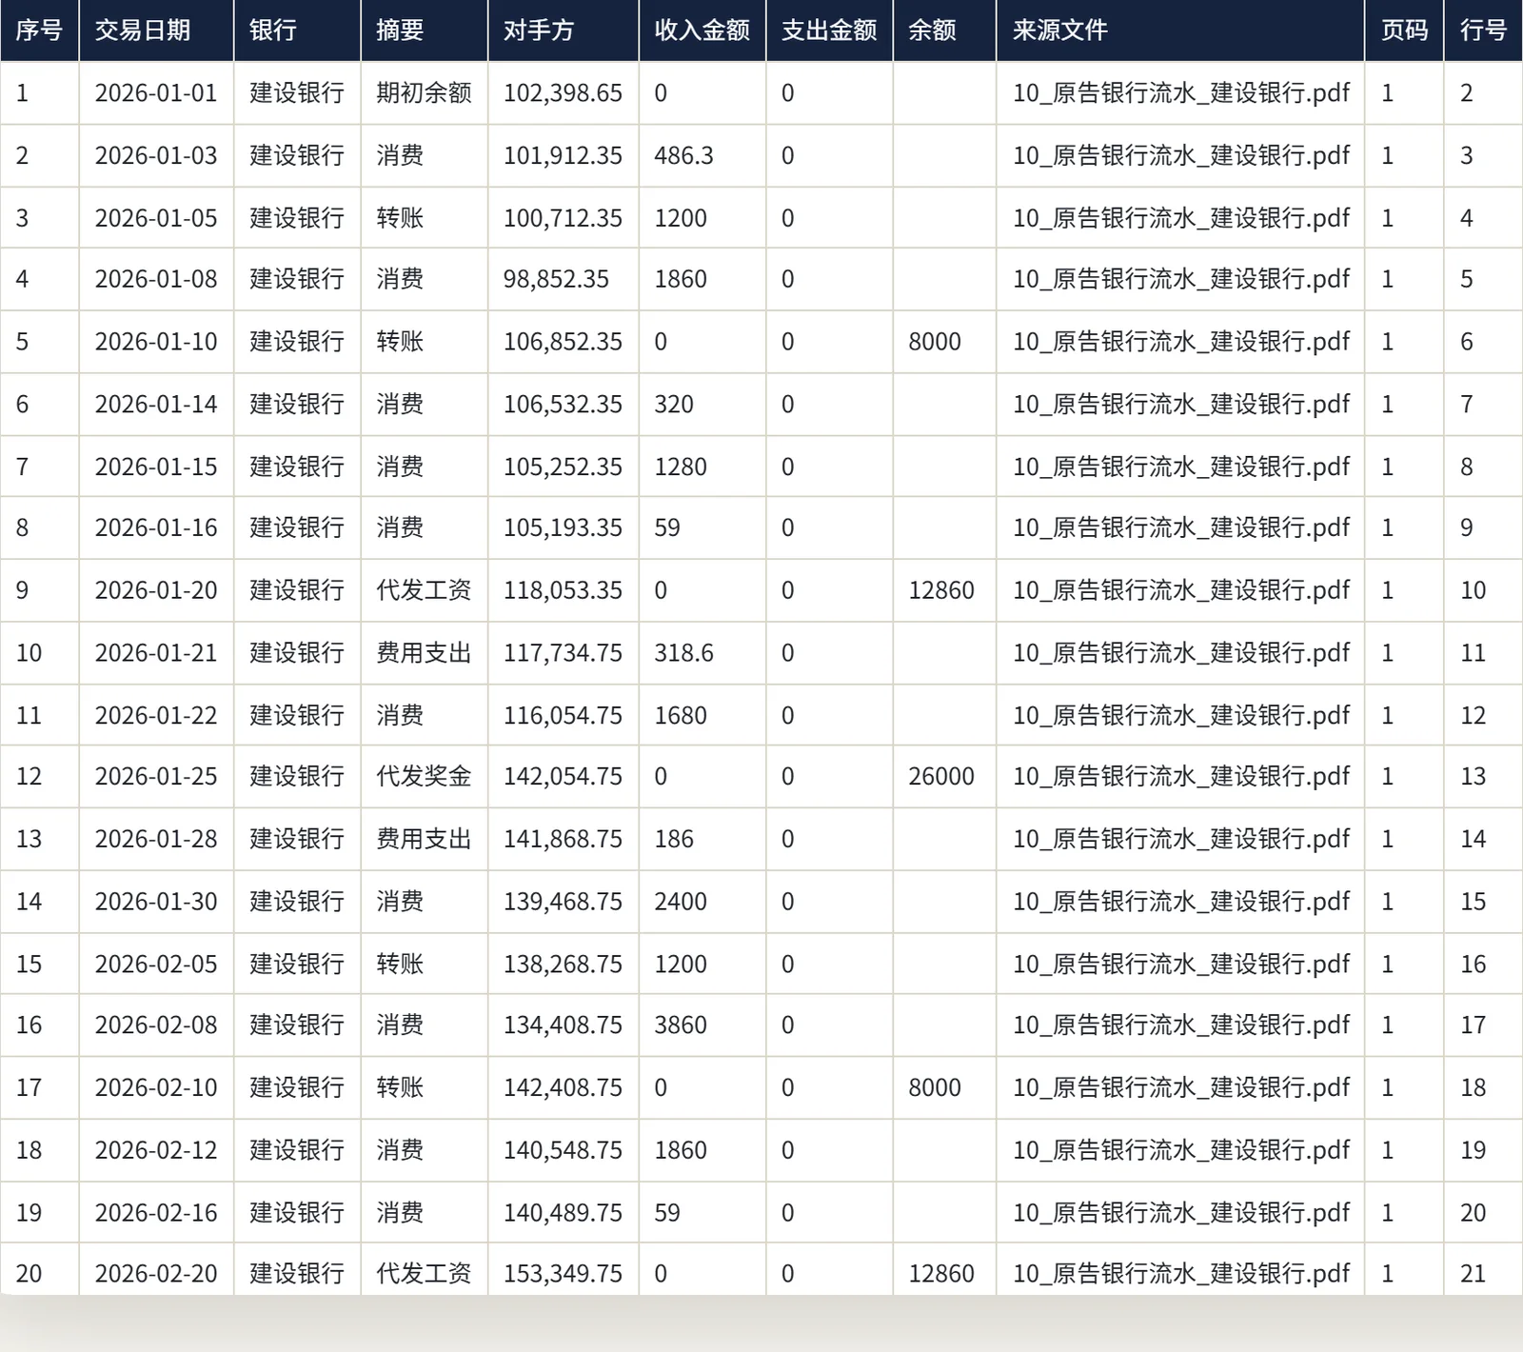
Task: Click the value 102,398.65
Action: [563, 93]
